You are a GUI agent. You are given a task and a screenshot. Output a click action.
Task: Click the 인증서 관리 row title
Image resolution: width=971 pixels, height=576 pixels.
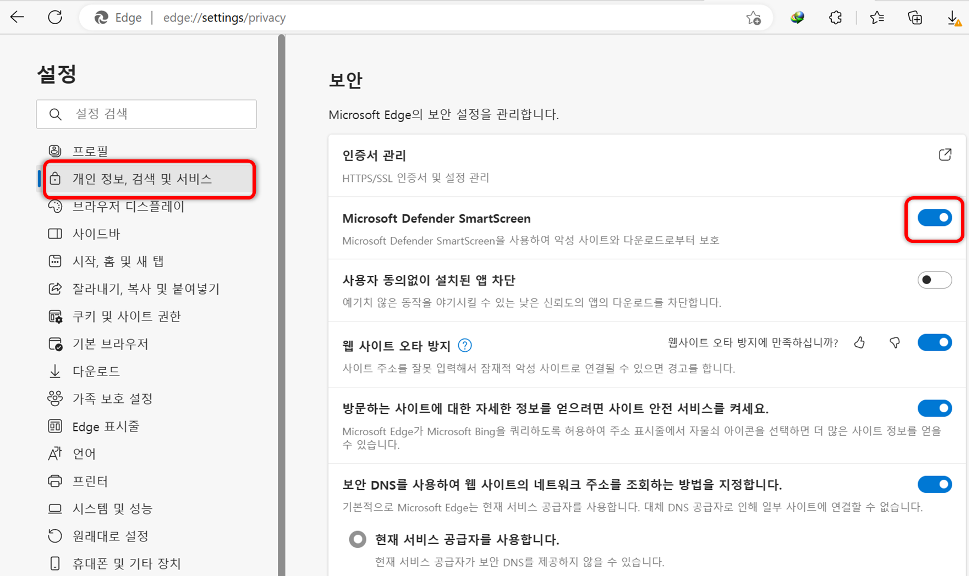374,156
